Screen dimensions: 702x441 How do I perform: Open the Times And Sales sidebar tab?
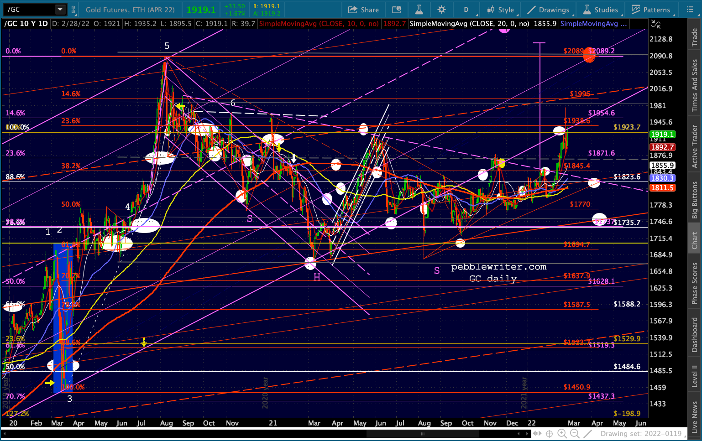coord(695,85)
